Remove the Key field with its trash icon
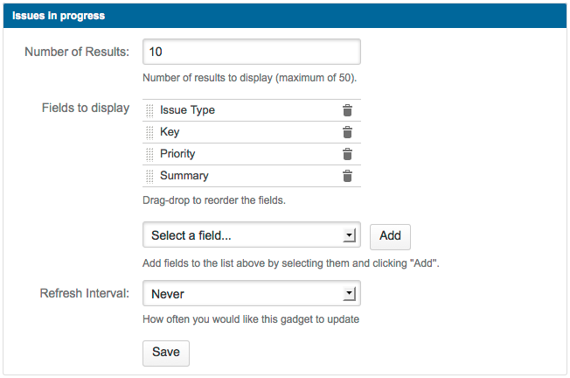 coord(347,132)
